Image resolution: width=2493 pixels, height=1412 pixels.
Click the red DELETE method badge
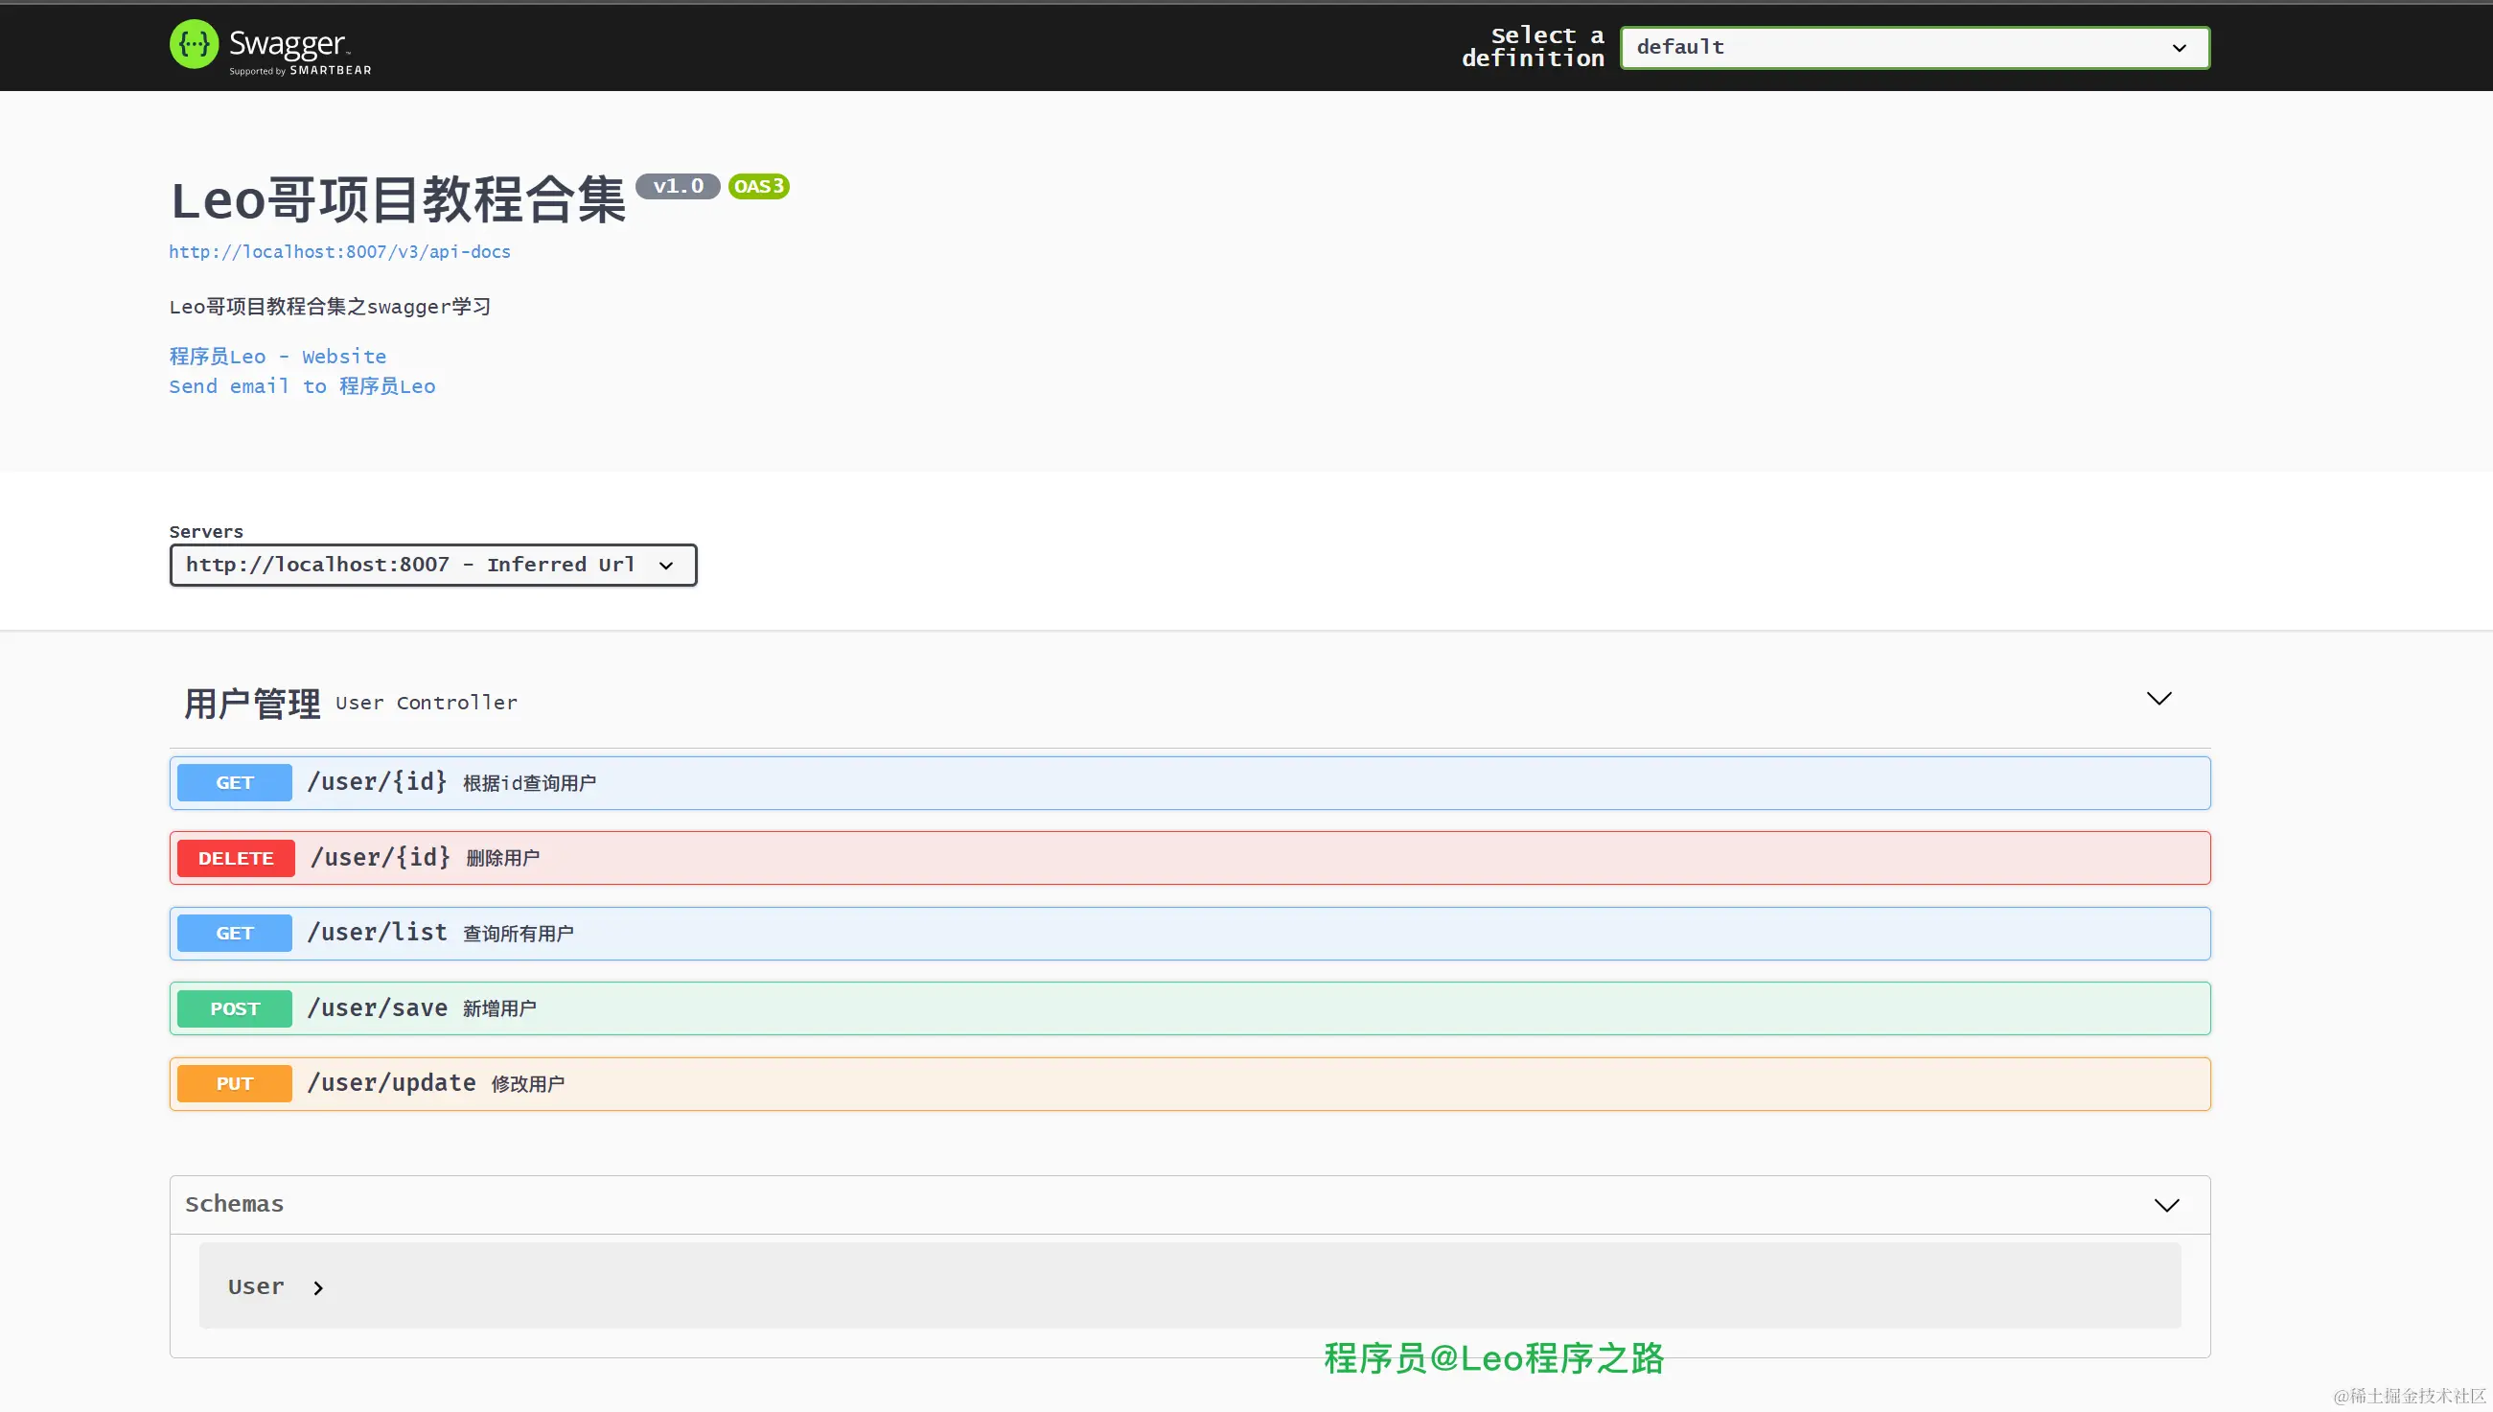click(236, 858)
